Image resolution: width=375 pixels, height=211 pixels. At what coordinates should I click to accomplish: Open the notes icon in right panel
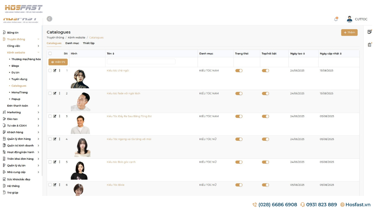pyautogui.click(x=370, y=32)
